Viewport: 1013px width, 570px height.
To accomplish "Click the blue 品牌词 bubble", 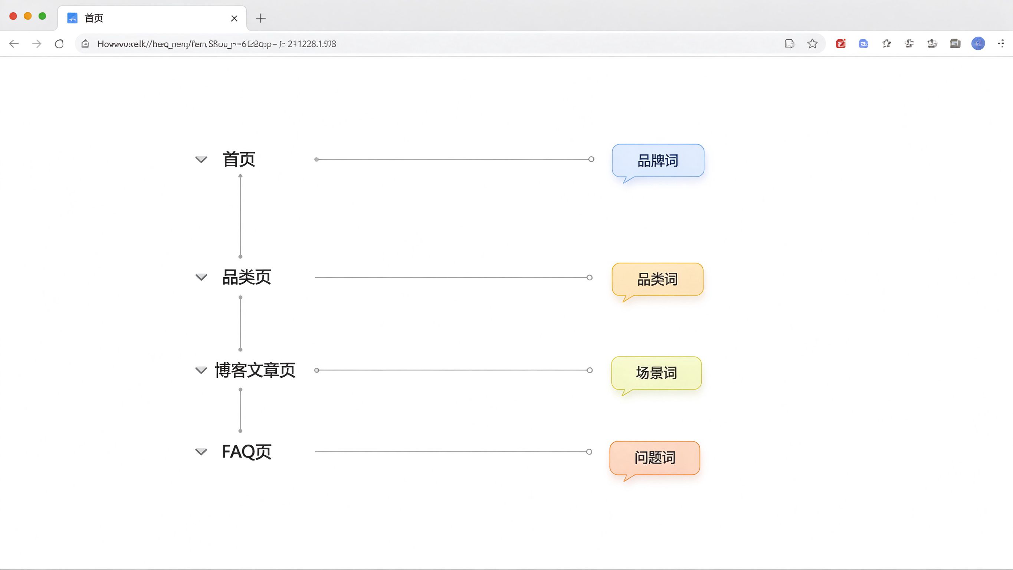I will click(658, 160).
